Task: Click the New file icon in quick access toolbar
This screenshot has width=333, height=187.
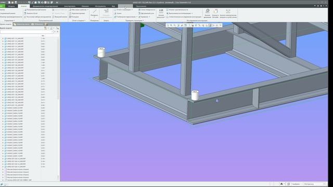Action: tap(9, 2)
